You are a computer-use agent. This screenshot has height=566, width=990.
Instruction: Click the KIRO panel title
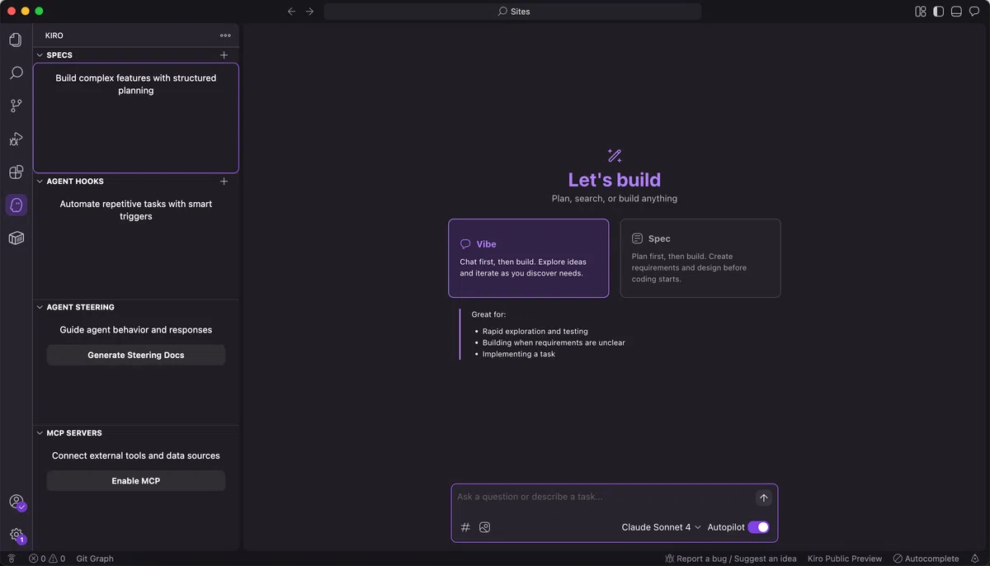click(x=54, y=35)
